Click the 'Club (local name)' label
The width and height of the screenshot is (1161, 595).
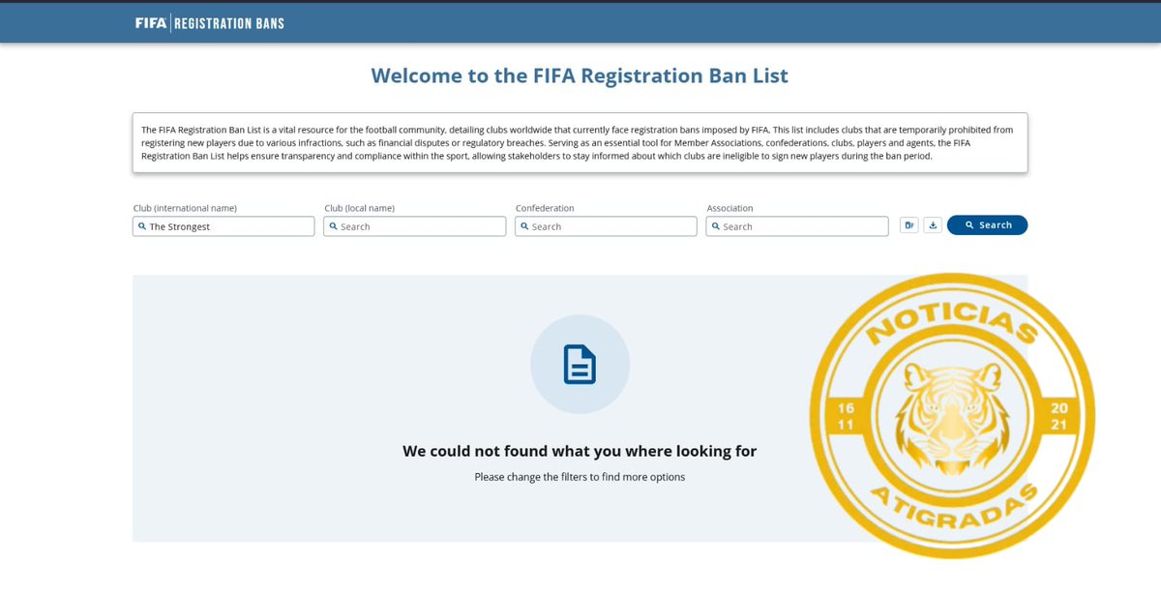[359, 208]
